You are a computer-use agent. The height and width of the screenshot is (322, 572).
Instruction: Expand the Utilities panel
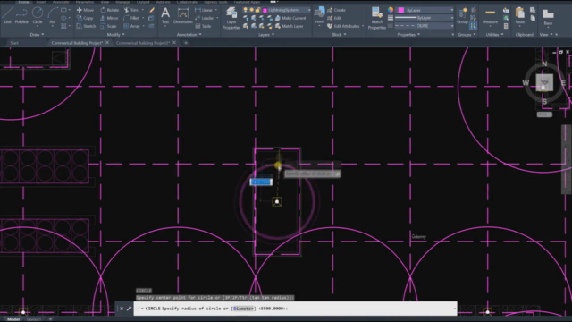pos(494,34)
